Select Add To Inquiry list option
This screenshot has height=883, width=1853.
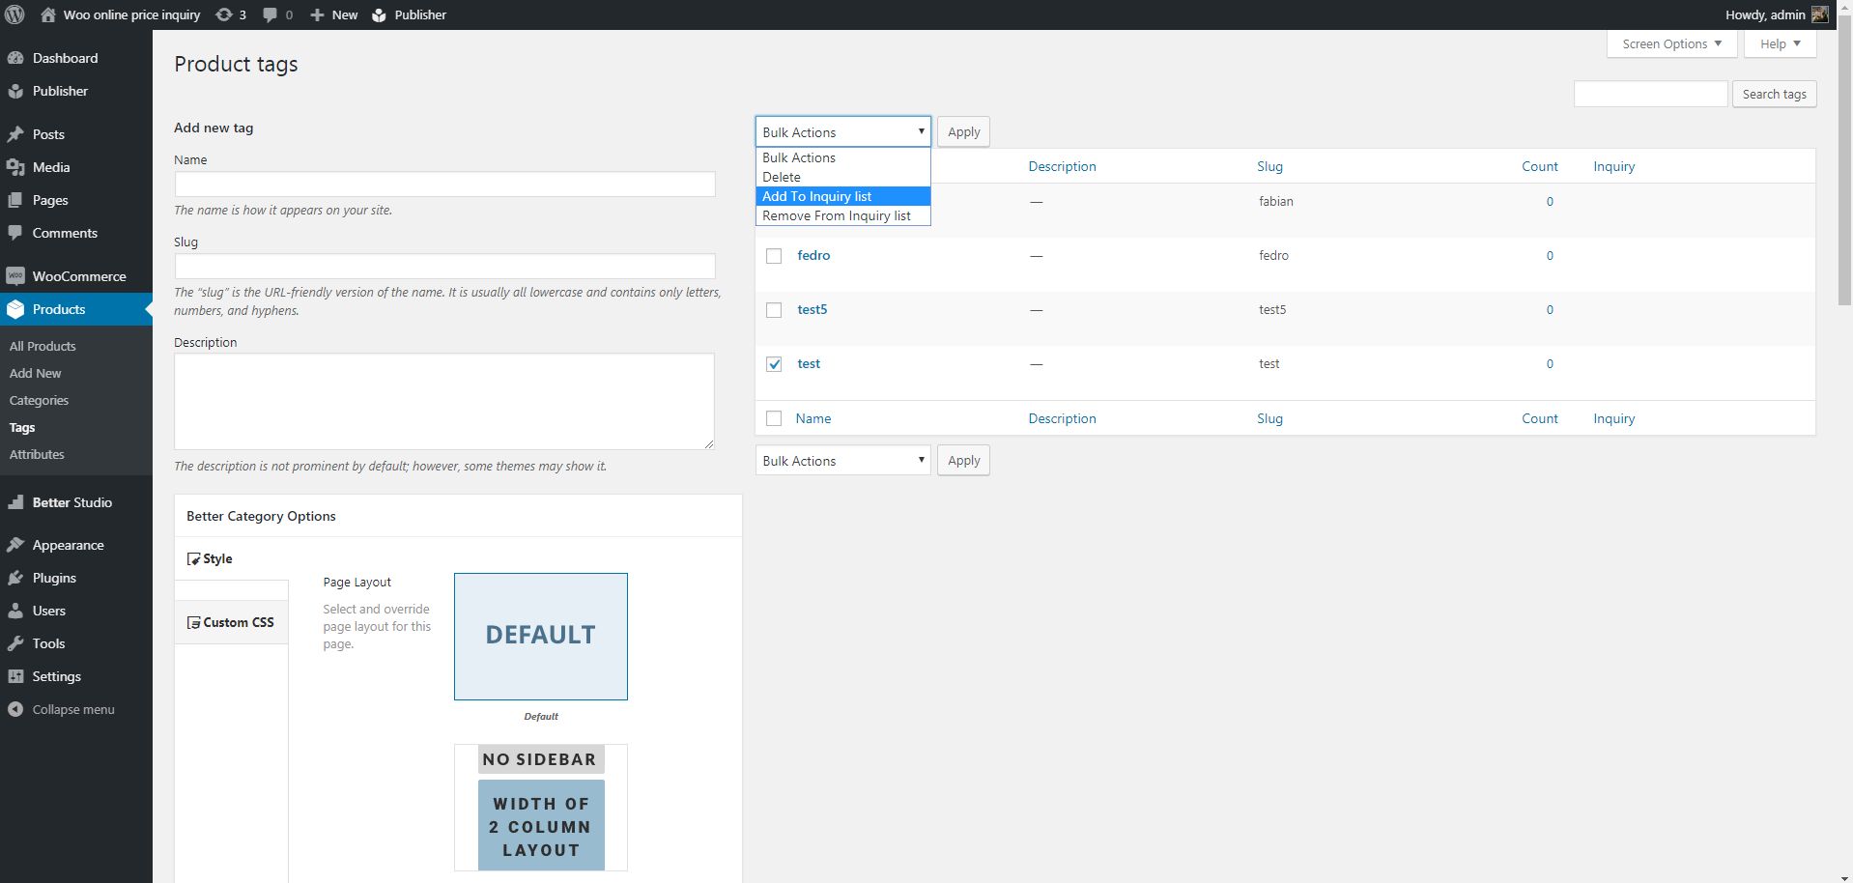(842, 196)
